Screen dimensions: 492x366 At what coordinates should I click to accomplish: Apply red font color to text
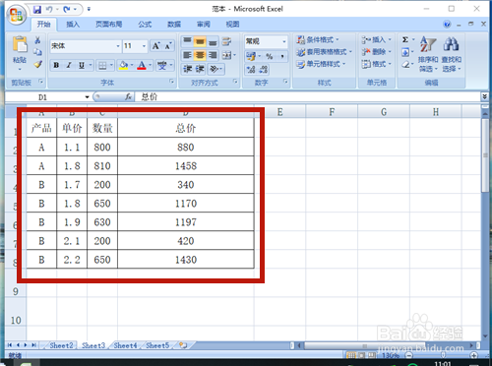(x=142, y=66)
